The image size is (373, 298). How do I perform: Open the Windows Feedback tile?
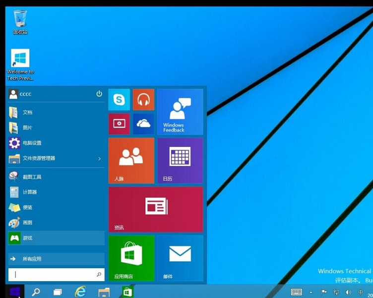[x=180, y=112]
